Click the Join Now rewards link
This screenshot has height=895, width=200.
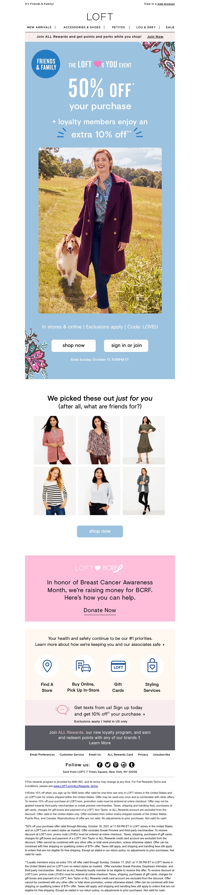155,36
